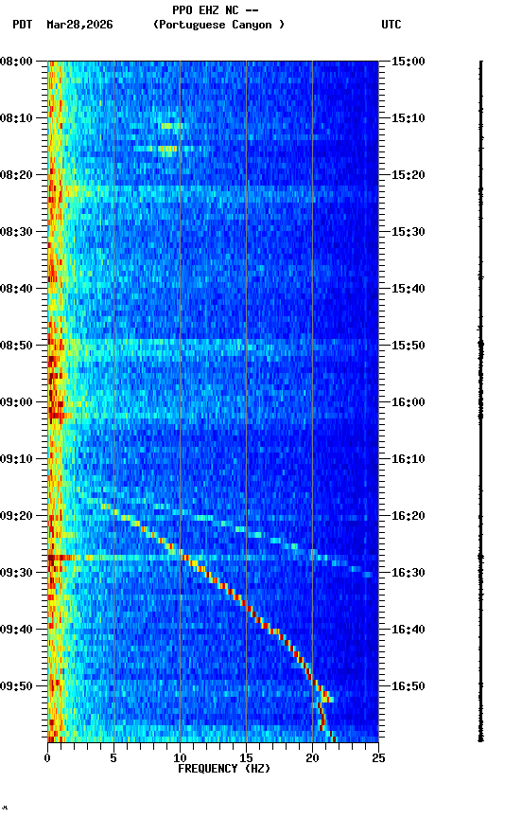Click the 08:50 PDT time label
522x818 pixels.
[x=16, y=346]
